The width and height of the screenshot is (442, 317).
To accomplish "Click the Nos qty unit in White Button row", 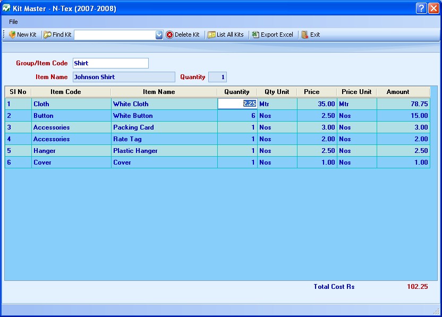I will pyautogui.click(x=277, y=116).
